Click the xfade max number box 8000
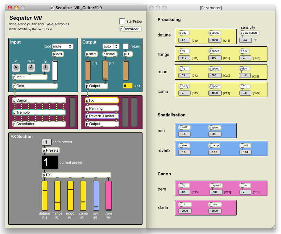The width and height of the screenshot is (281, 234). pyautogui.click(x=215, y=211)
